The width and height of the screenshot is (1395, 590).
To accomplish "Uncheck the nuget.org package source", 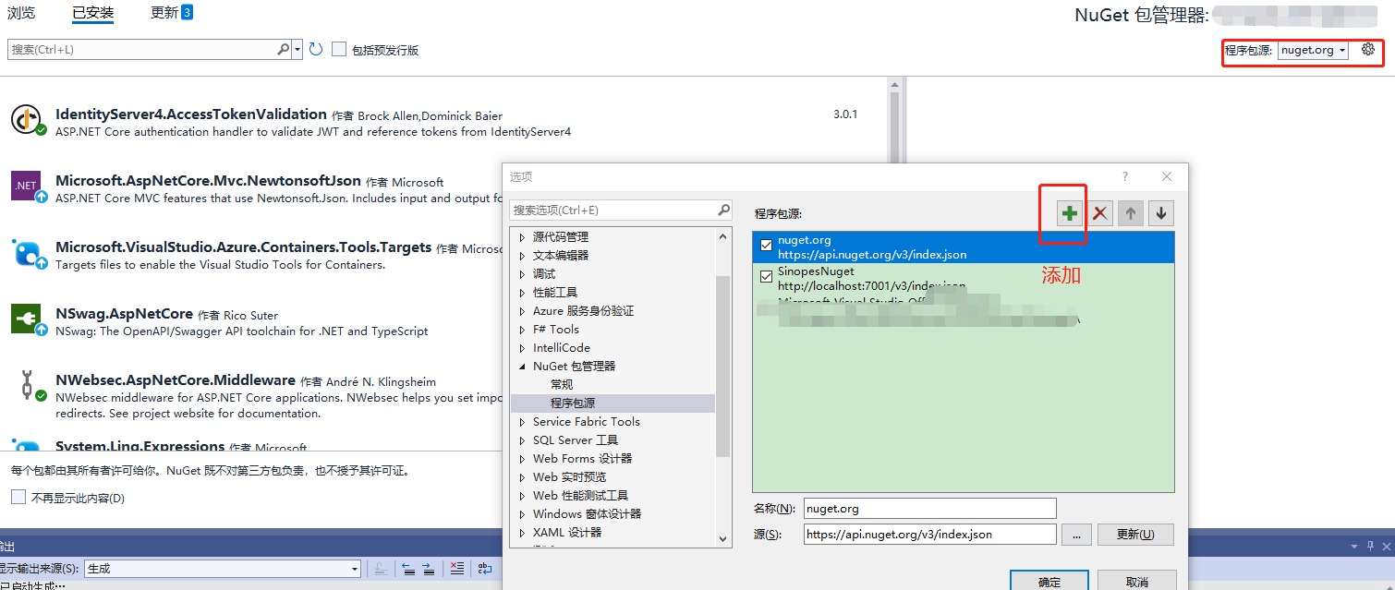I will [766, 246].
